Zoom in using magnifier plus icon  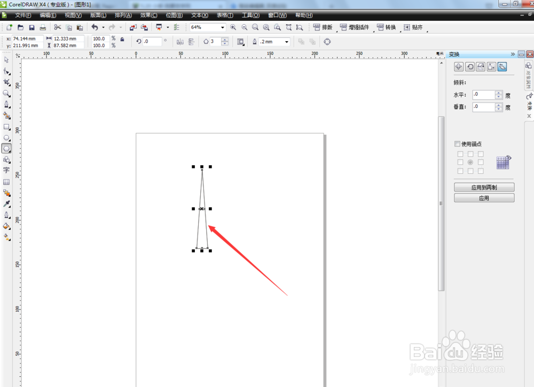point(233,27)
